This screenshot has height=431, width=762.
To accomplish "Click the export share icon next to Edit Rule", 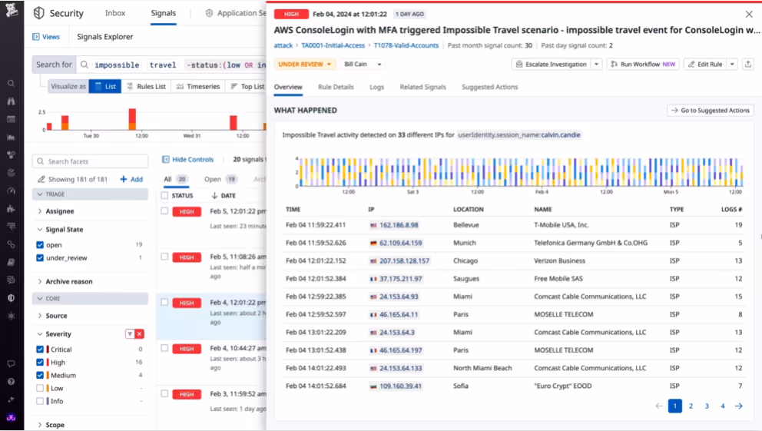I will 748,64.
